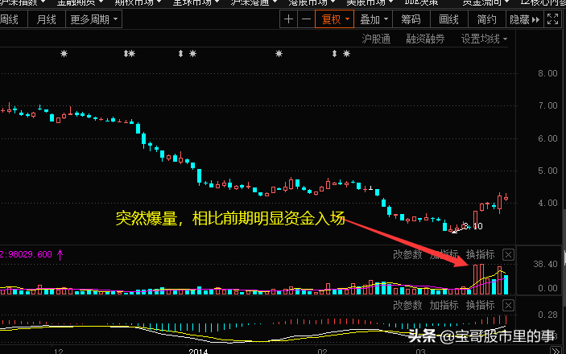The width and height of the screenshot is (566, 354).
Task: Zoom in with the plus button
Action: pyautogui.click(x=288, y=19)
